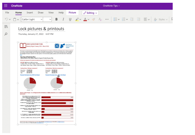Image resolution: width=195 pixels, height=135 pixels.
Task: Click the OneNote app name
Action: [17, 6]
